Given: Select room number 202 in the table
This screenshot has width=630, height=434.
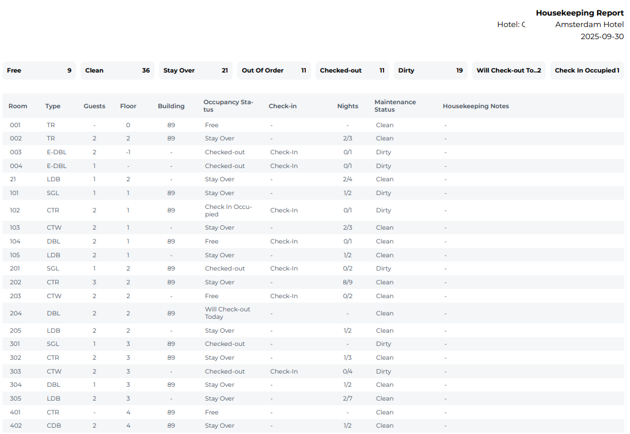Looking at the screenshot, I should [16, 282].
